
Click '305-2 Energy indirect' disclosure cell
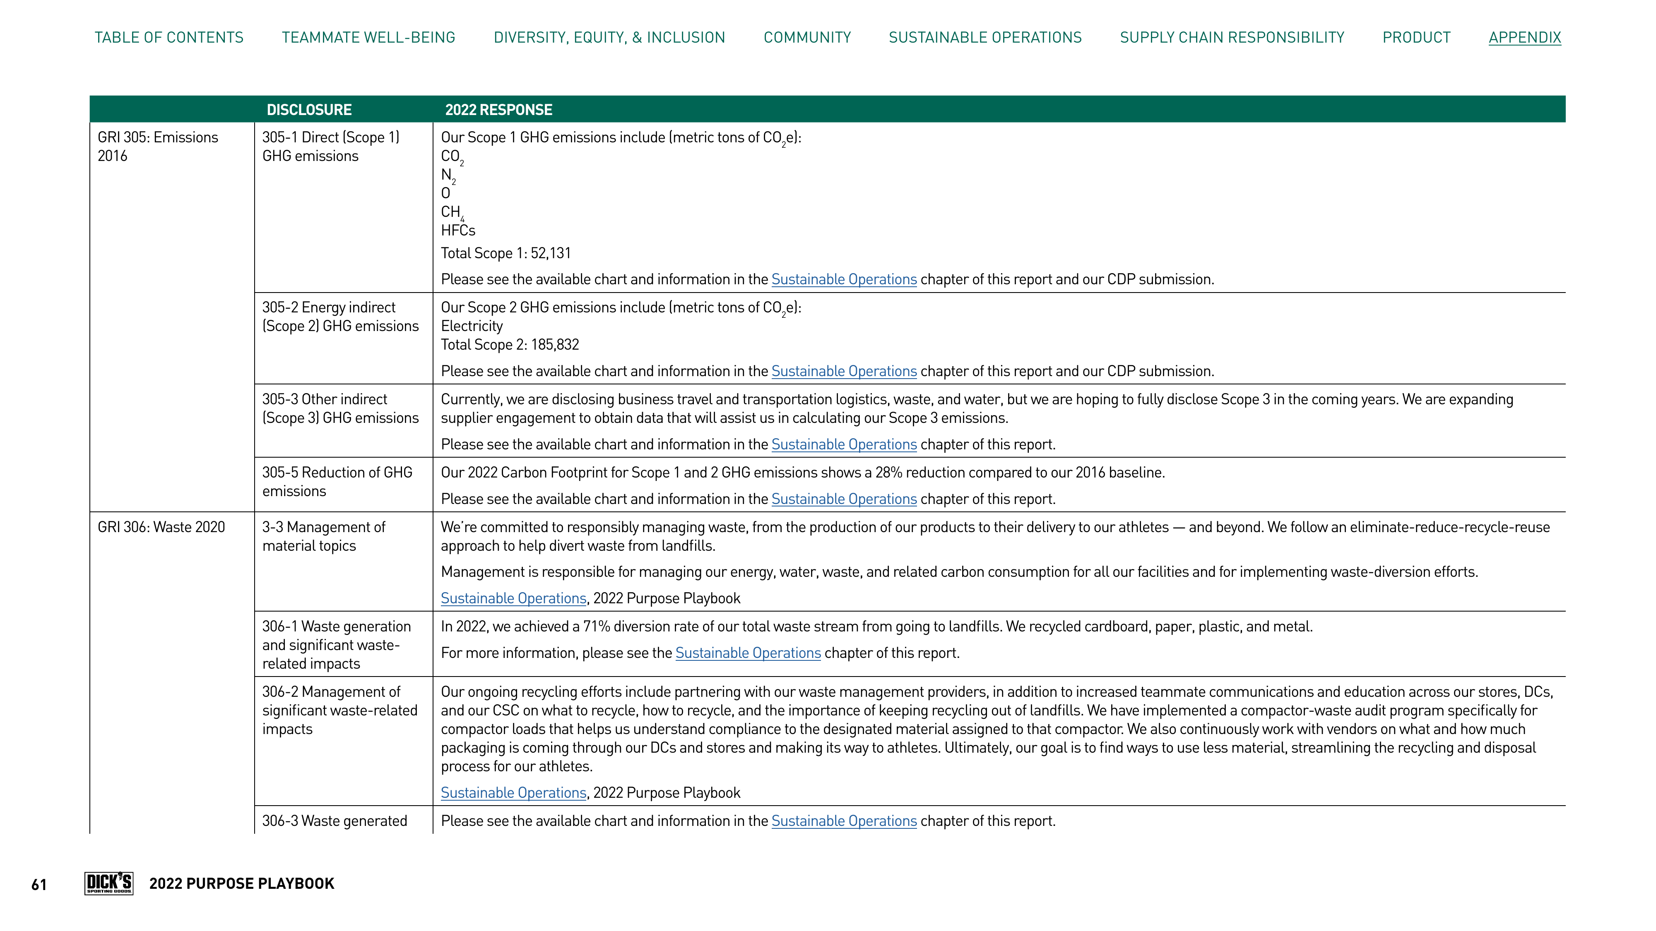click(x=344, y=338)
